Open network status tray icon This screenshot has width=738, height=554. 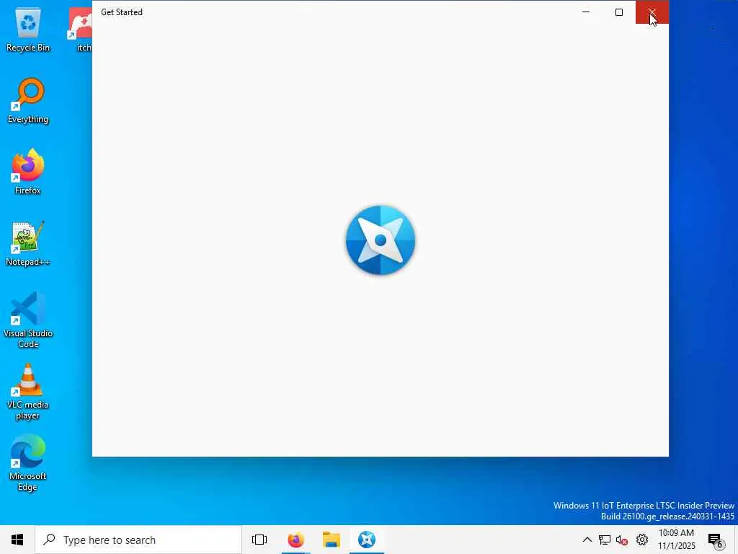coord(605,540)
